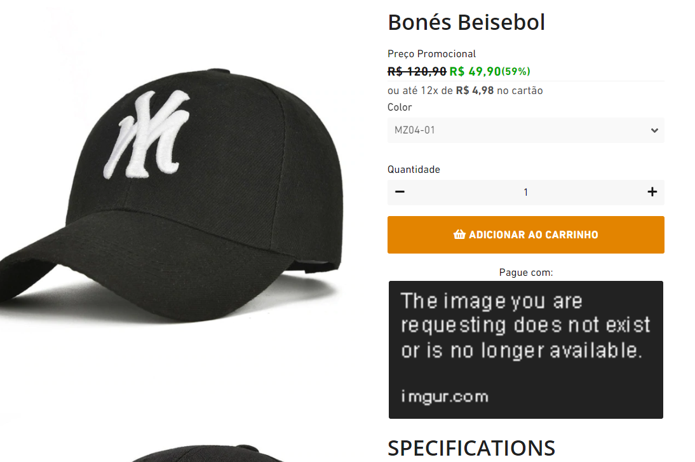Click the SPECIFICATIONS heading

tap(471, 448)
